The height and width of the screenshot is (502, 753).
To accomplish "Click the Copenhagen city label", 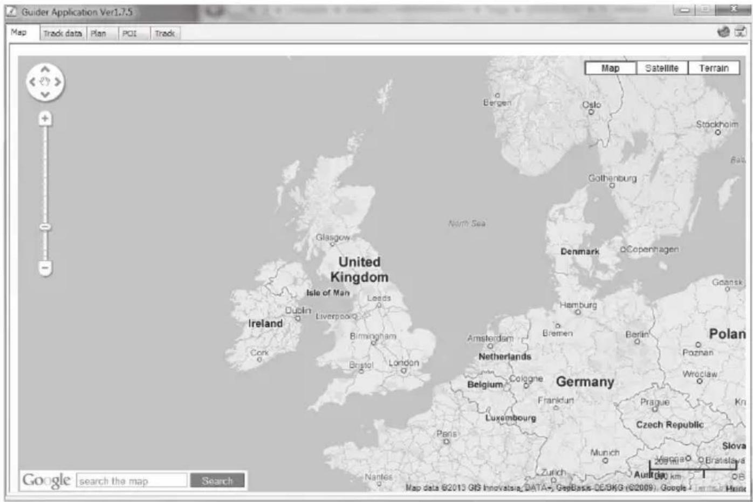I will [x=653, y=249].
